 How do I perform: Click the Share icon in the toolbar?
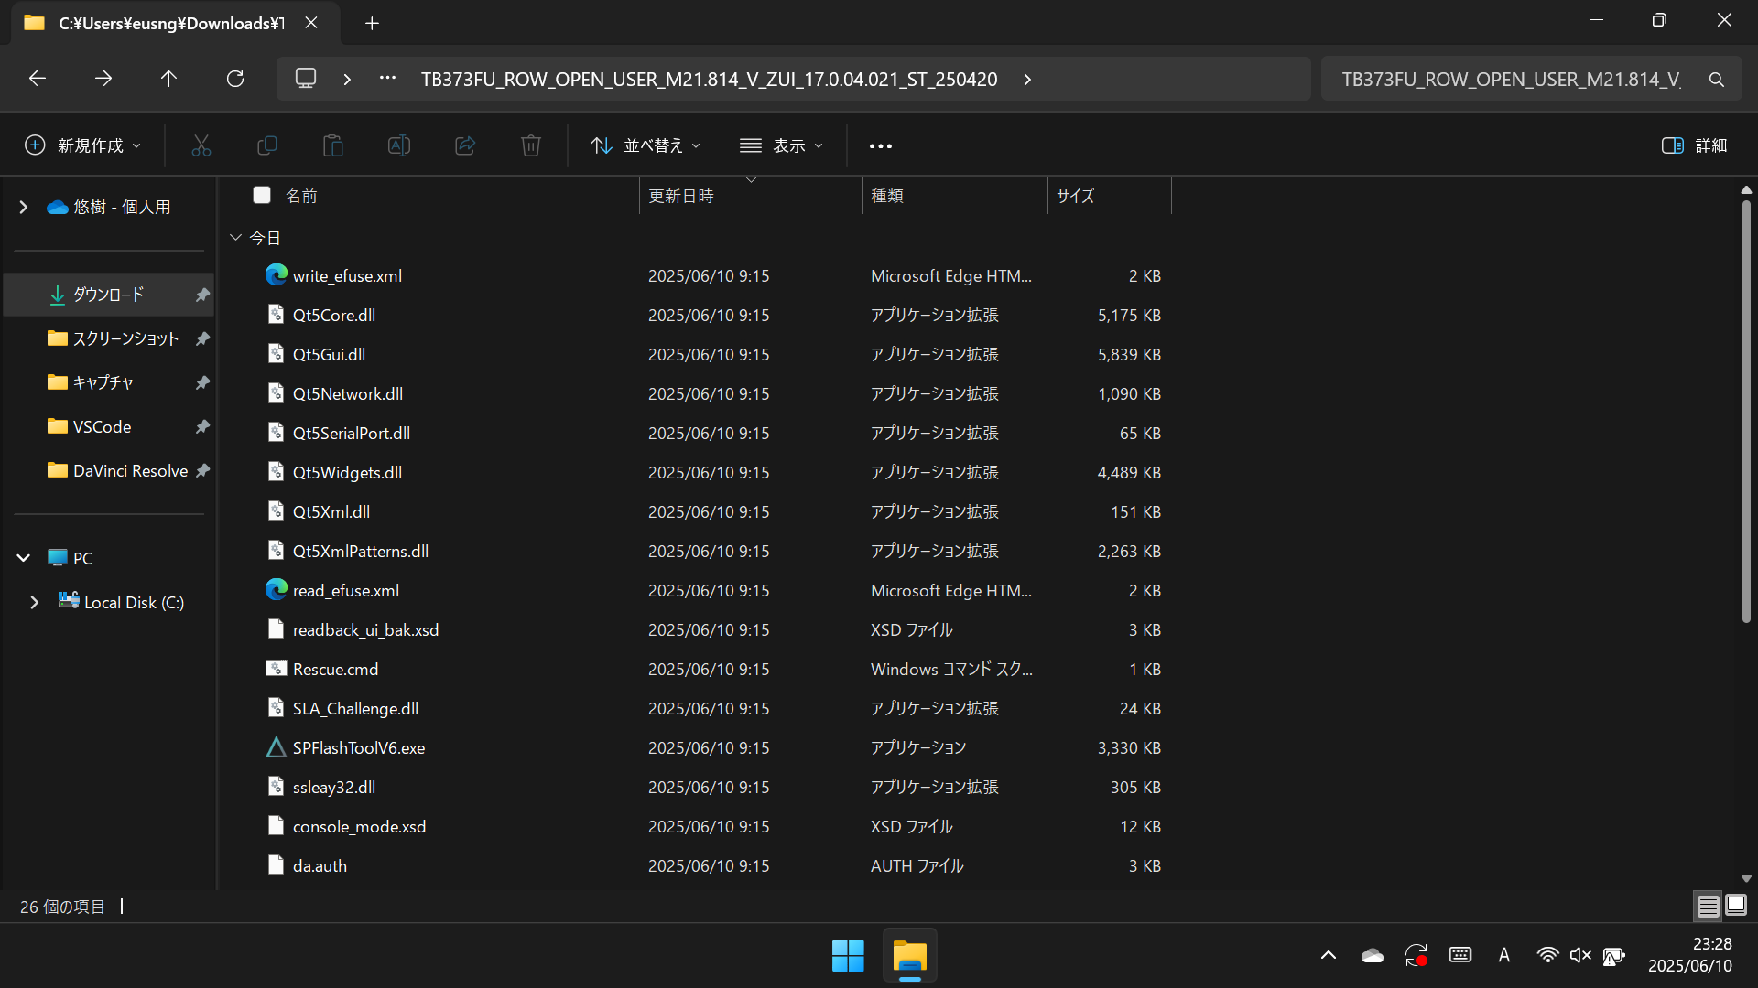(465, 145)
